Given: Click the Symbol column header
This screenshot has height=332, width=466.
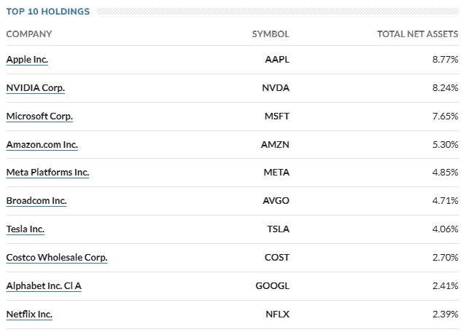Looking at the screenshot, I should (x=271, y=34).
